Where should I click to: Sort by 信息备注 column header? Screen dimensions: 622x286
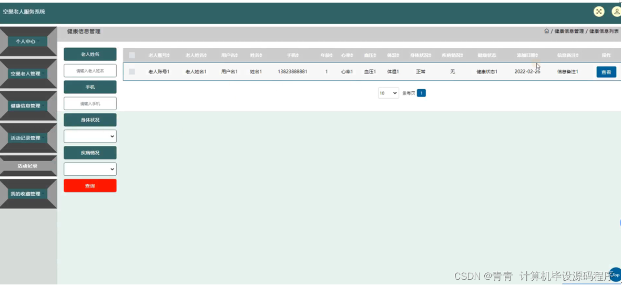(568, 56)
